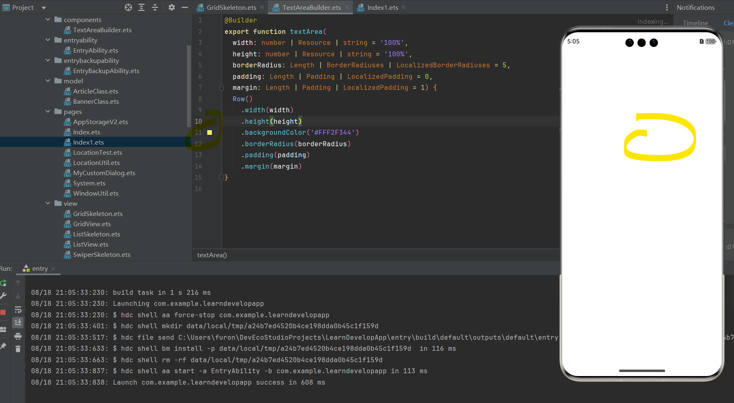Pin the Run tab with the pin icon

[x=3, y=346]
